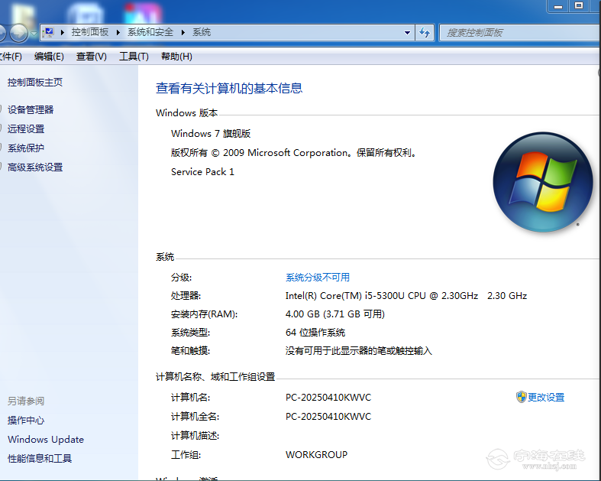Click the 64 位操作系统 value
This screenshot has height=481, width=601.
pos(315,333)
